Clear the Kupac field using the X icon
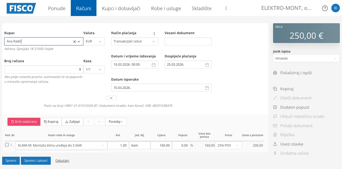 [x=74, y=41]
